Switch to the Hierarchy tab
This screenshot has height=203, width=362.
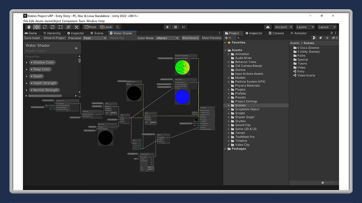[x=52, y=33]
